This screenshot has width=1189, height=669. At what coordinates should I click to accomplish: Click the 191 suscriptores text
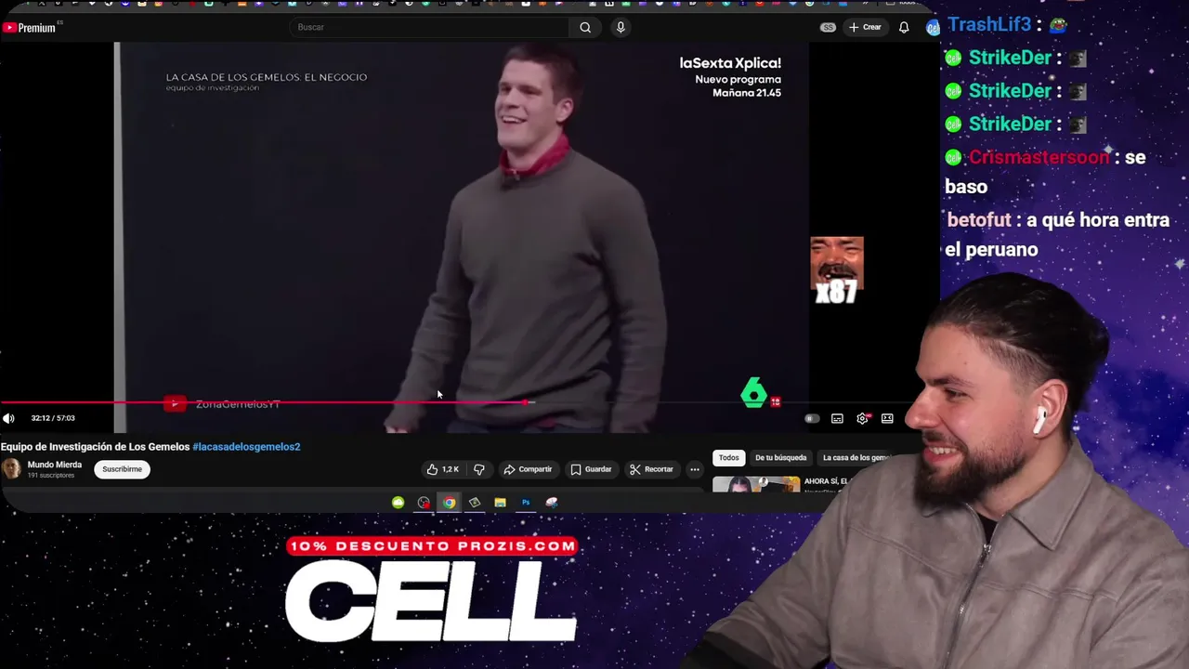point(51,476)
